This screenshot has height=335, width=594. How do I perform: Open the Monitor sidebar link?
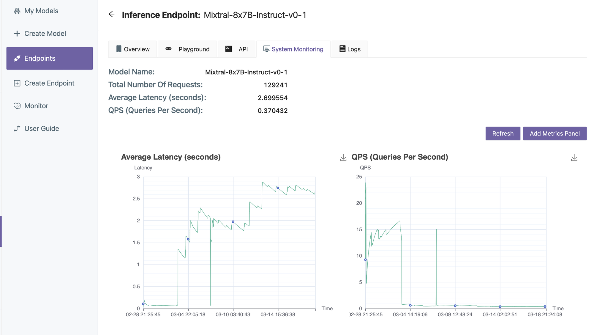36,106
